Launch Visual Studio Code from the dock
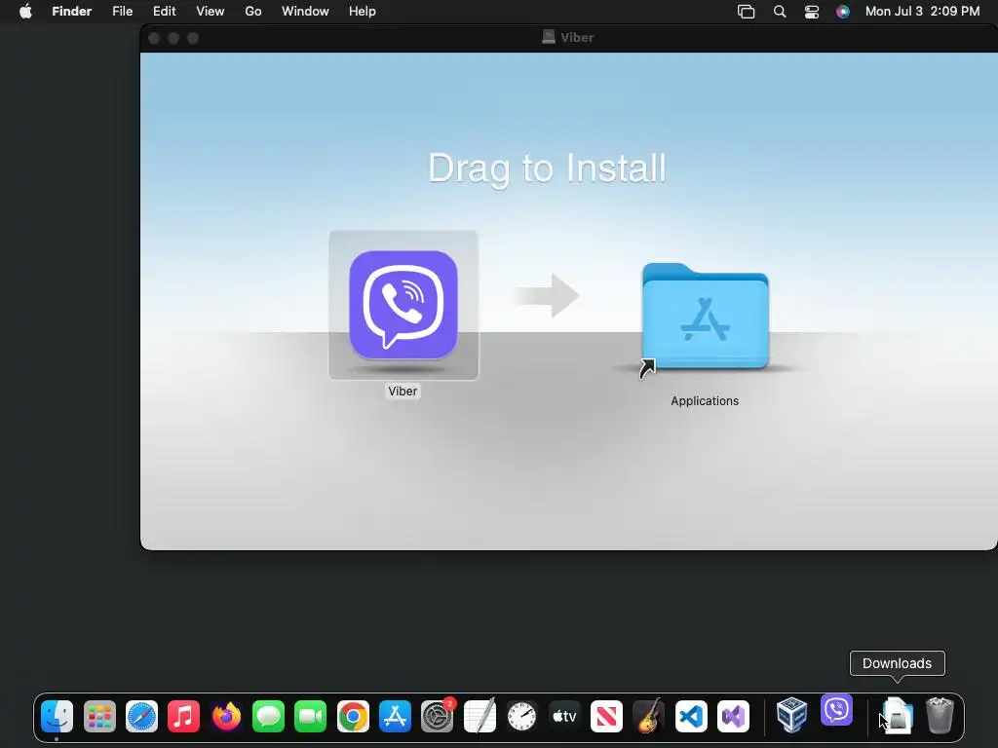This screenshot has height=748, width=998. pos(691,716)
